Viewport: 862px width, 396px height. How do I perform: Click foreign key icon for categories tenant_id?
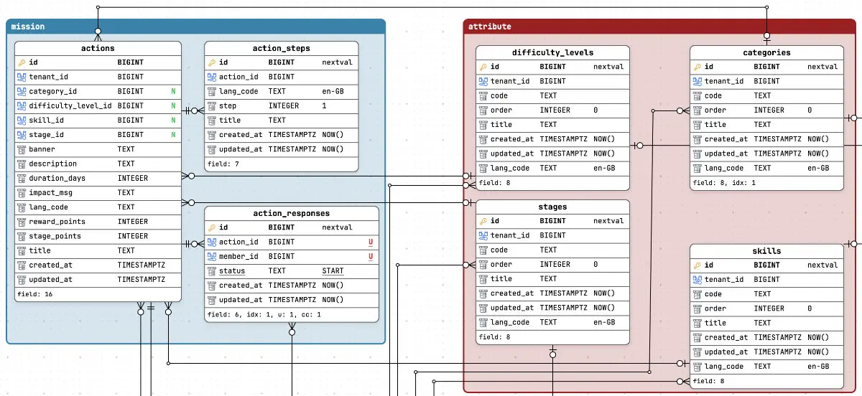(x=697, y=81)
